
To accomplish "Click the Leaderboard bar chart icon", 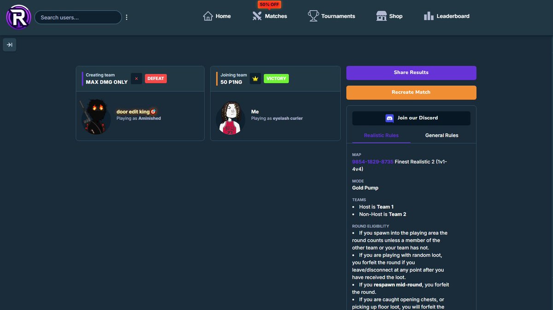I will (x=429, y=16).
